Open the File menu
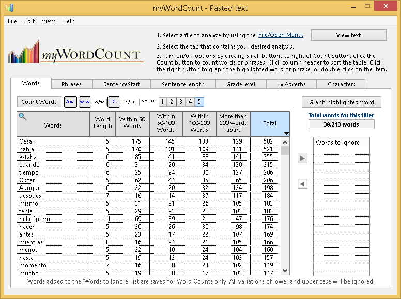401x299 pixels. [x=12, y=21]
